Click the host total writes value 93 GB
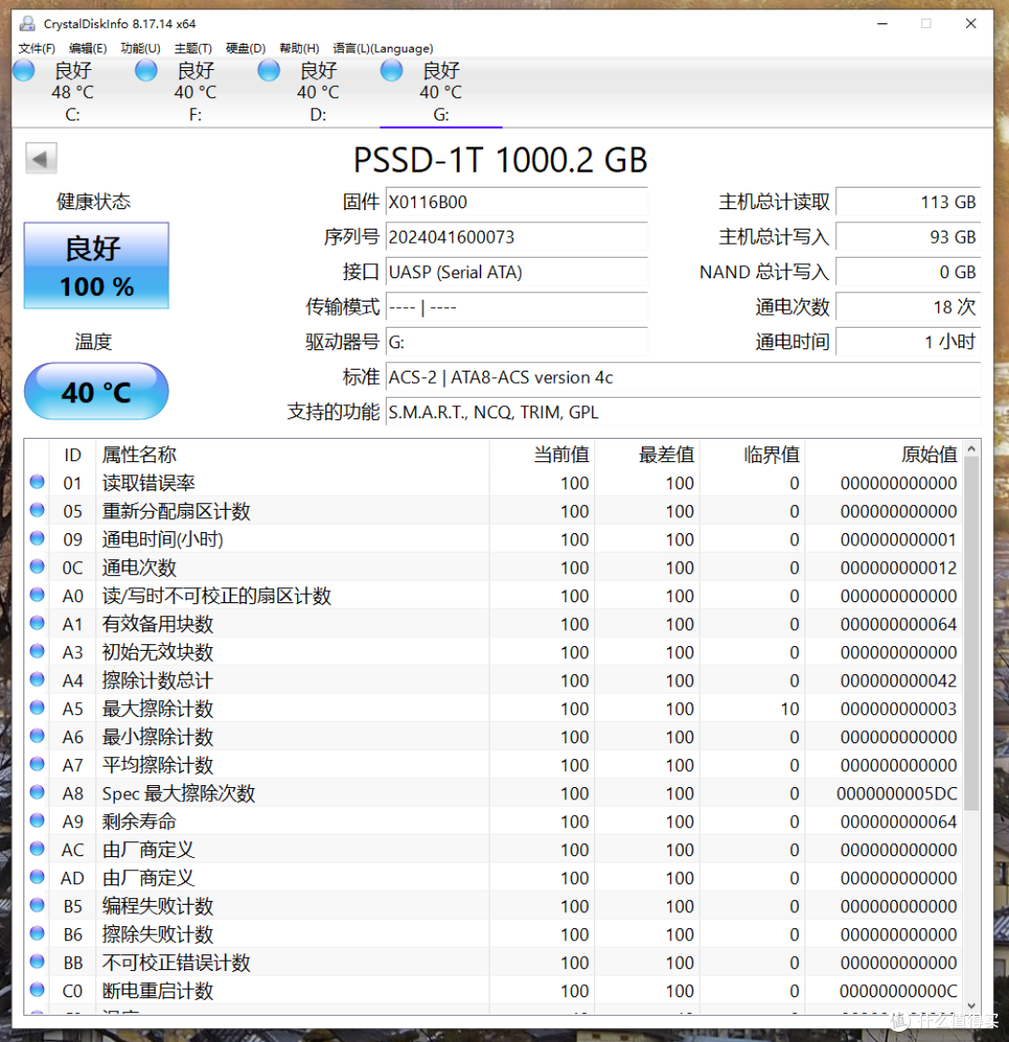The height and width of the screenshot is (1042, 1009). point(908,237)
